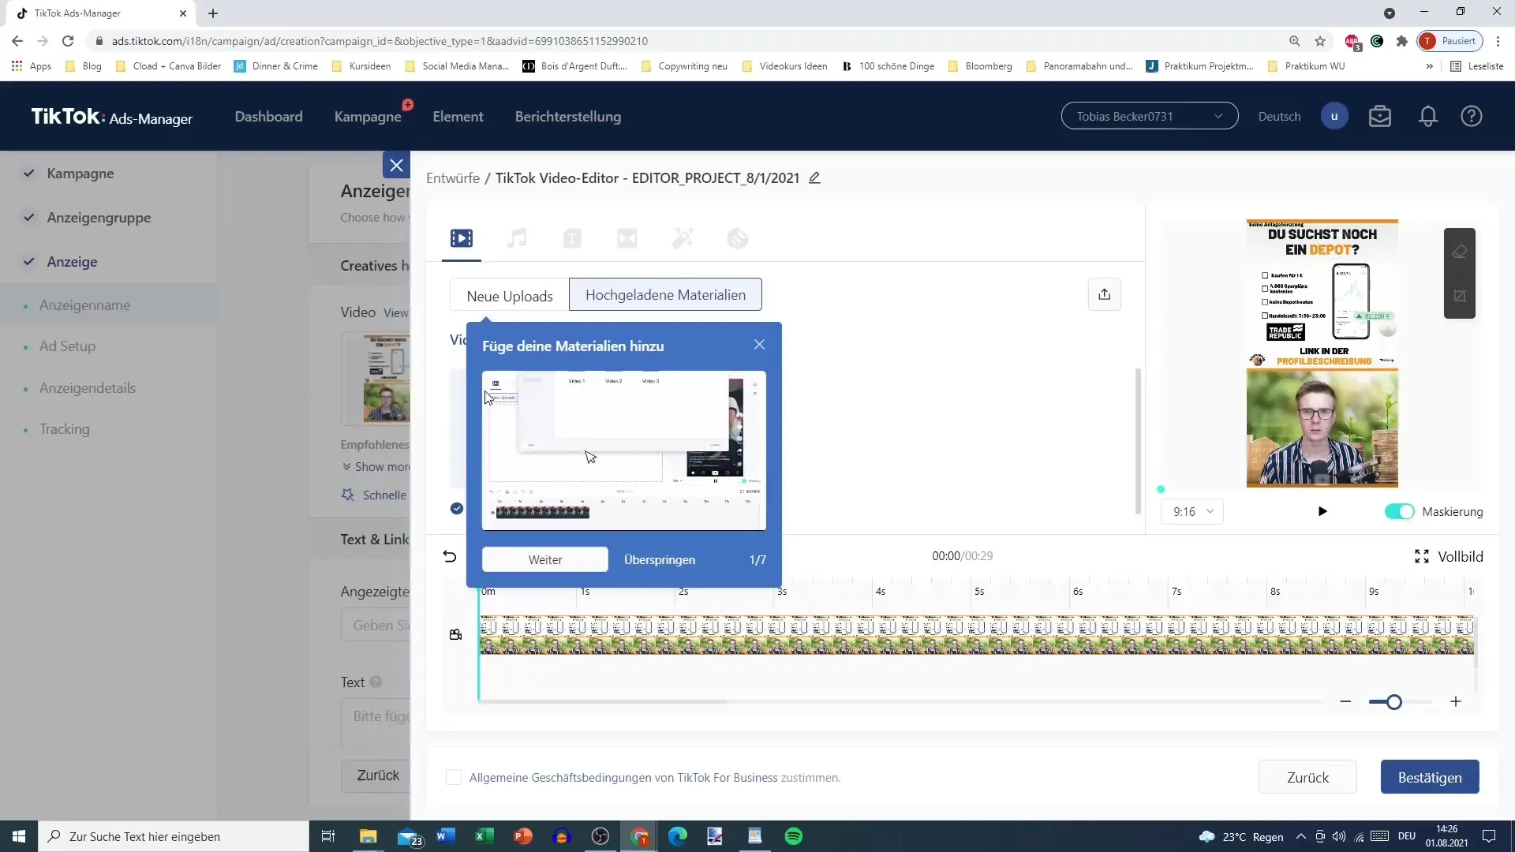The width and height of the screenshot is (1515, 852).
Task: Enable the blue checkmark selection indicator
Action: 458,508
